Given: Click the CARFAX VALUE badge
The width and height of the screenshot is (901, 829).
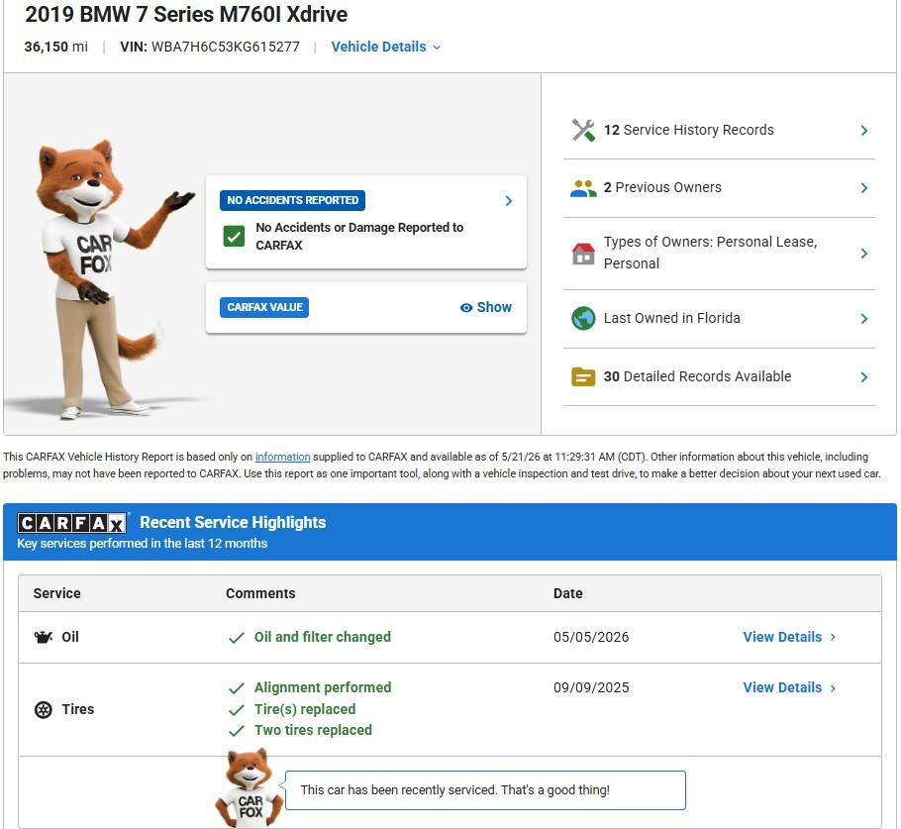Looking at the screenshot, I should pos(264,307).
